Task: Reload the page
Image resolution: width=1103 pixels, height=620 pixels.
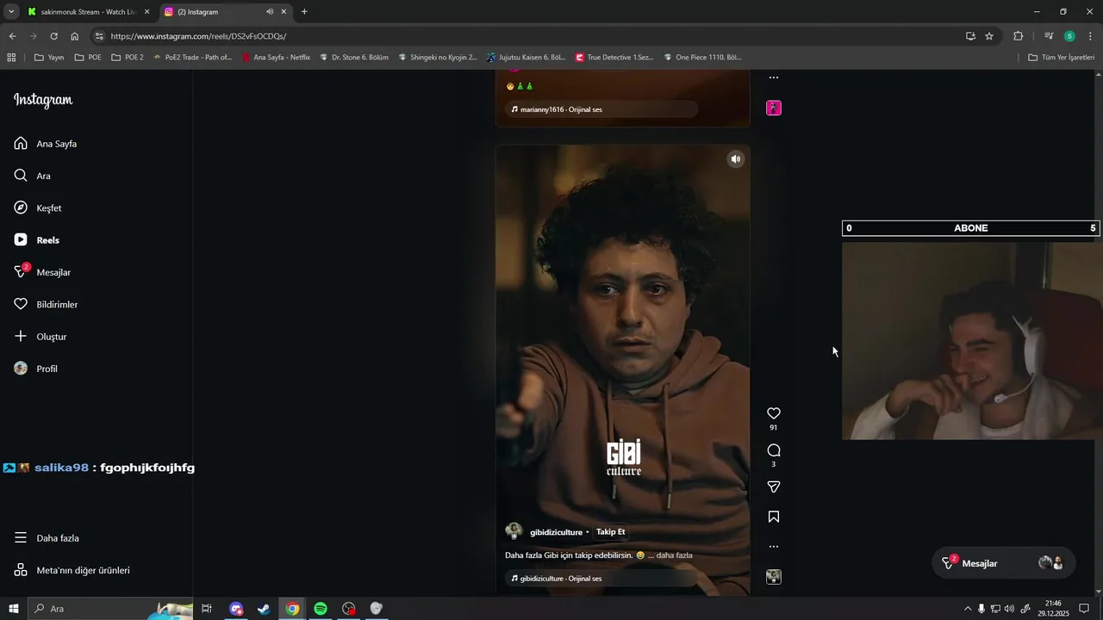Action: 53,36
